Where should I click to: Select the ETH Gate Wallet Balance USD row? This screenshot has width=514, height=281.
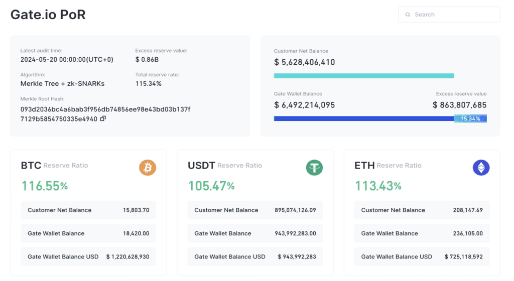[x=422, y=256]
